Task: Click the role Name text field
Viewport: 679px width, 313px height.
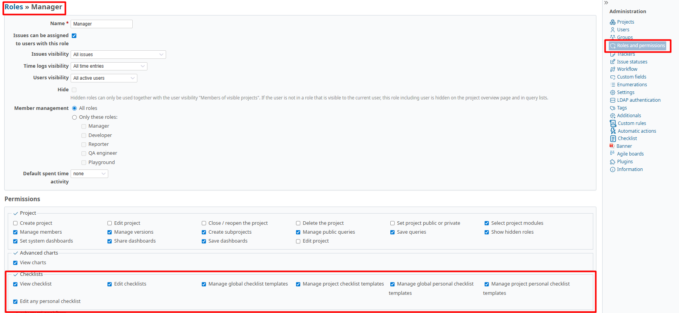Action: [101, 24]
